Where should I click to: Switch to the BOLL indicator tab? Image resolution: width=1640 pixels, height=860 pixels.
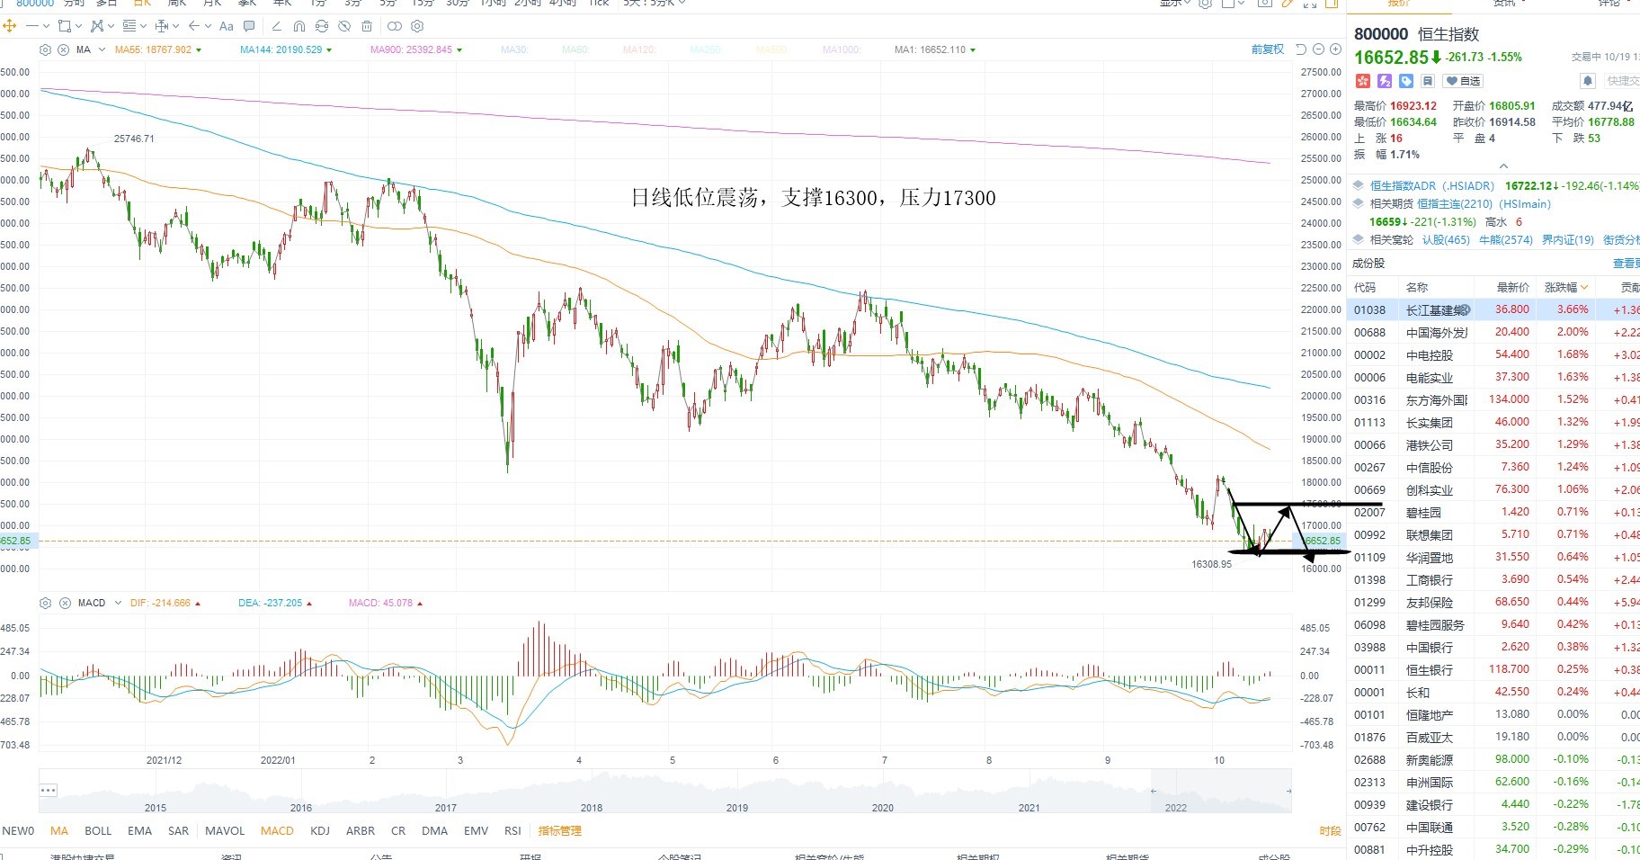98,830
